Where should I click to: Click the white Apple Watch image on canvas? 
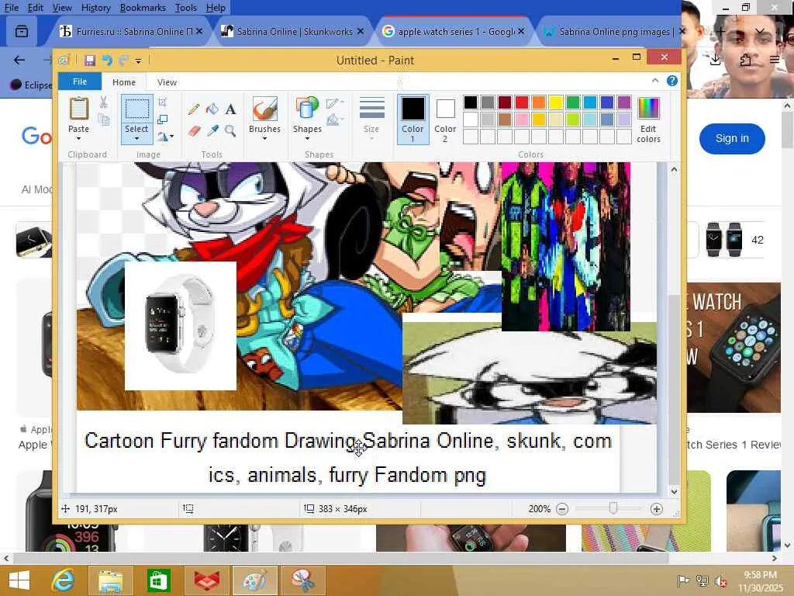180,325
